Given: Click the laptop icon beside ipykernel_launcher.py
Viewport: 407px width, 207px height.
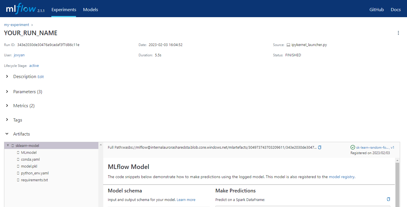Looking at the screenshot, I should coord(289,45).
